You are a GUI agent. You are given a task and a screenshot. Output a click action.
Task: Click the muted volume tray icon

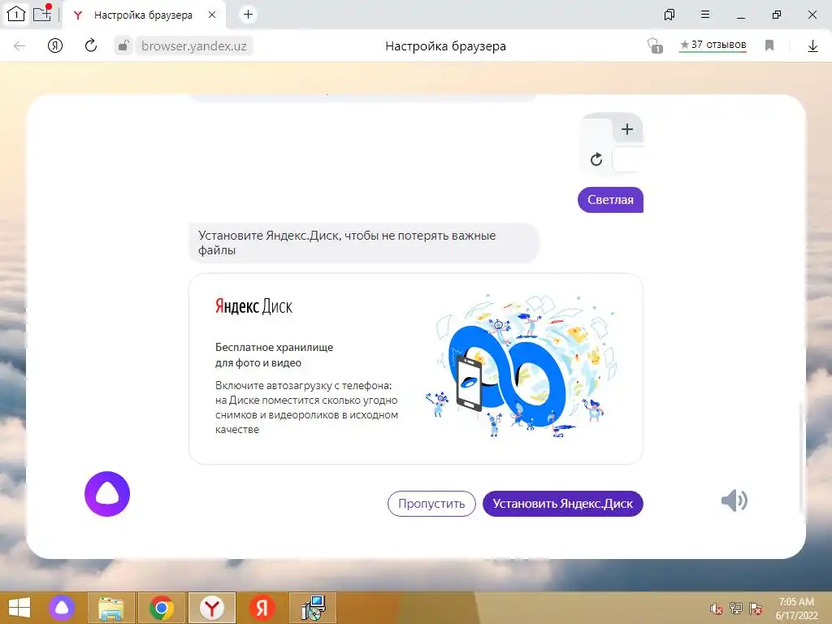coord(716,609)
